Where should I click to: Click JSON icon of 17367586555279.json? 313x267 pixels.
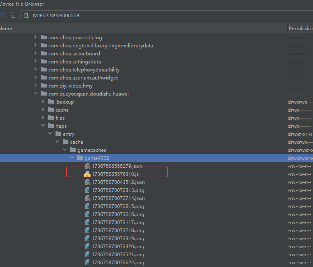(88, 166)
